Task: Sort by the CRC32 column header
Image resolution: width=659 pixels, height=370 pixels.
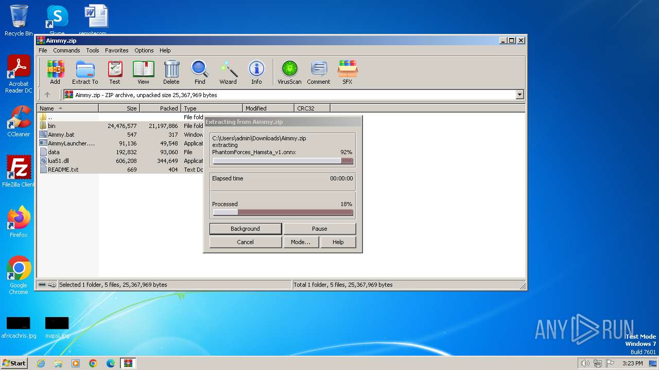Action: (312, 108)
